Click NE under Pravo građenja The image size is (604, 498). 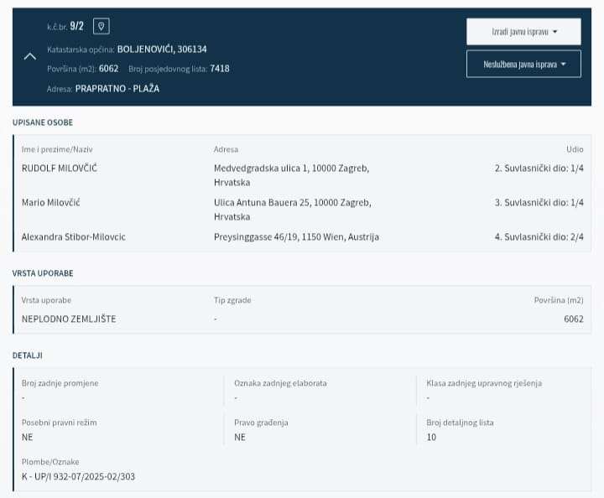point(240,437)
